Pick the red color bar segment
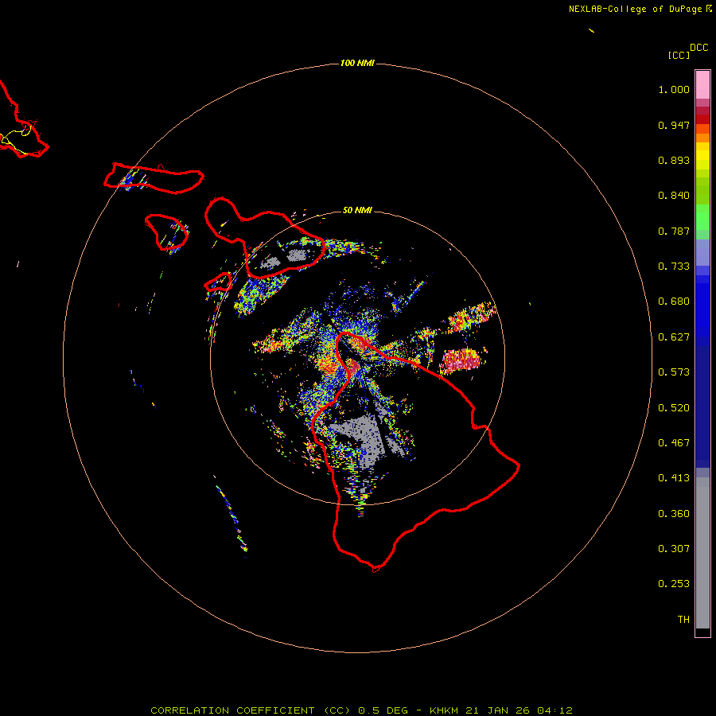Image resolution: width=716 pixels, height=716 pixels. click(x=702, y=119)
